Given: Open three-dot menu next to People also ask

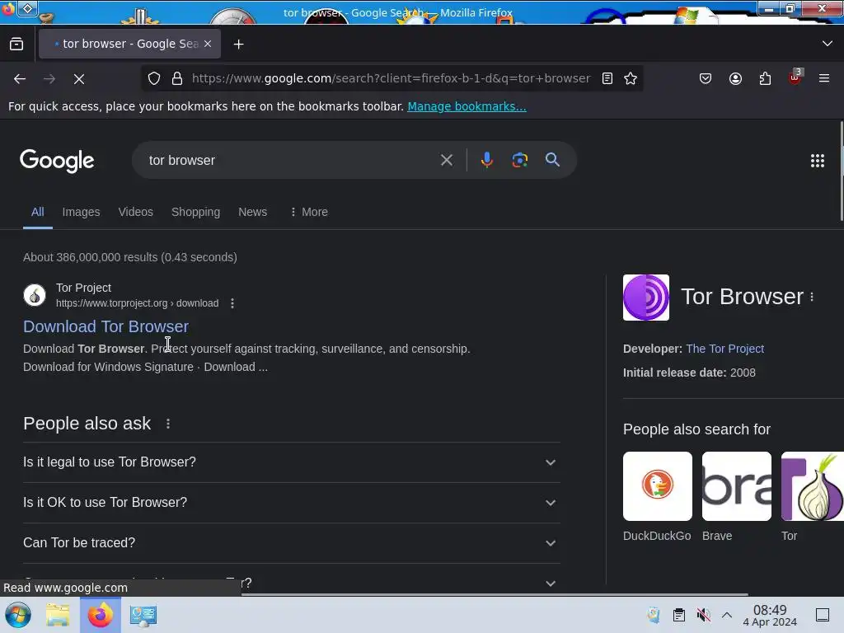Looking at the screenshot, I should (x=168, y=424).
